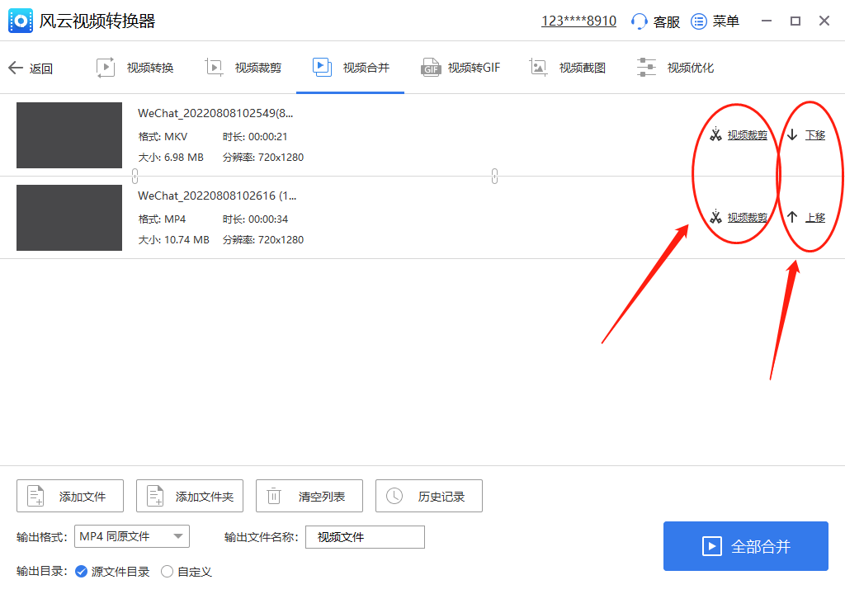Click the 视频裁剪 tab icon
The image size is (845, 594).
[214, 68]
